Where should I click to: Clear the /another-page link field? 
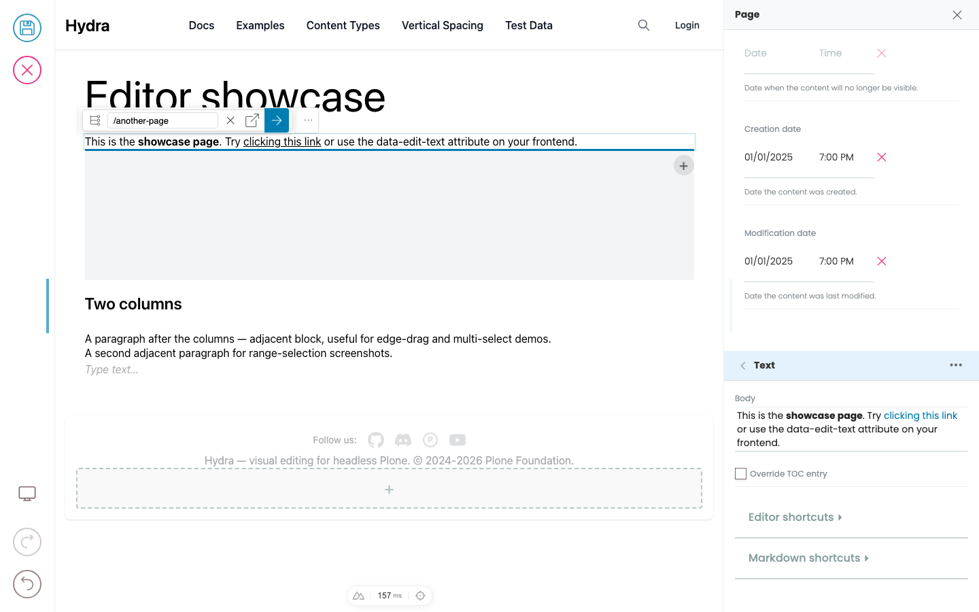[230, 120]
